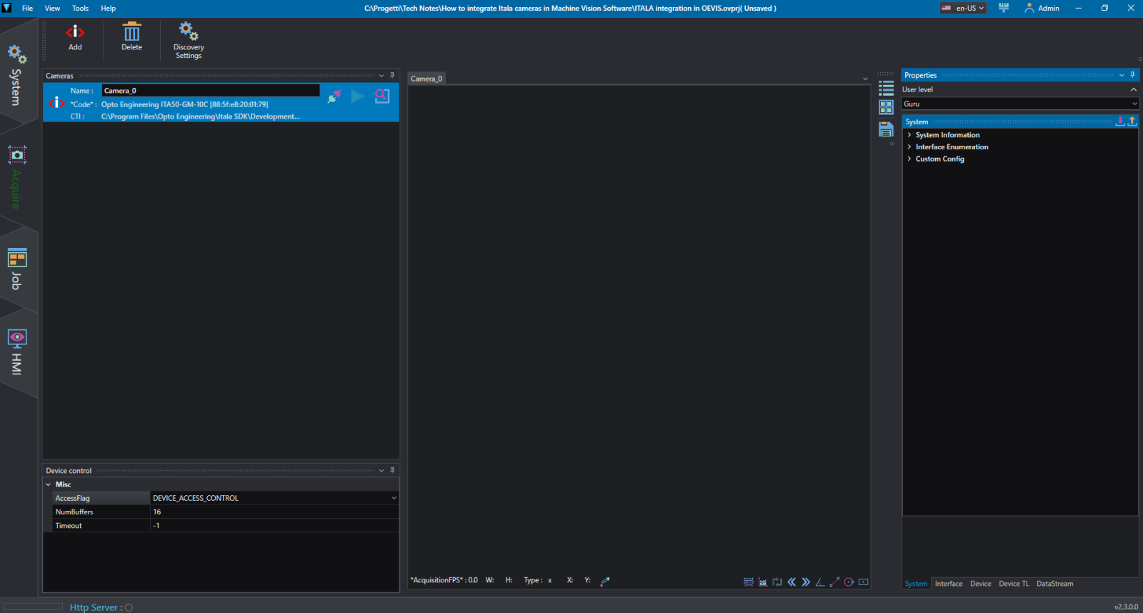1143x613 pixels.
Task: Select the Camera_0 viewer tab
Action: point(426,79)
